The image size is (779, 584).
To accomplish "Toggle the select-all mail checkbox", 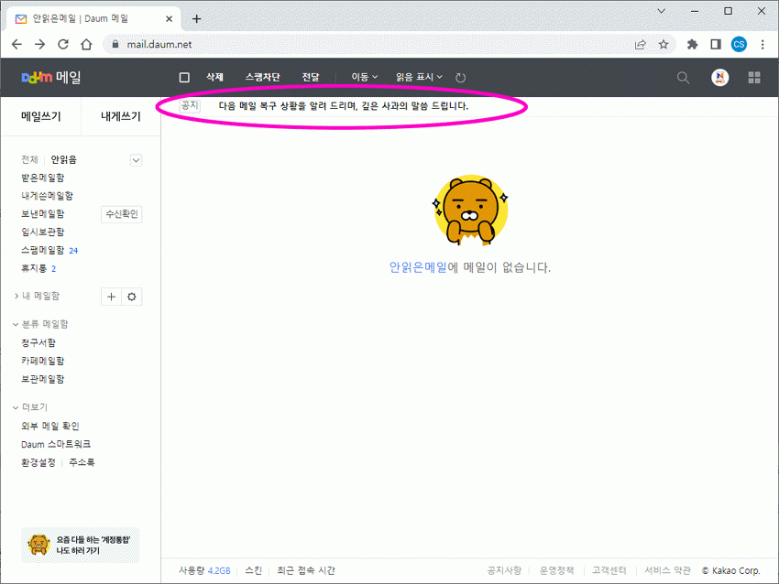I will coord(184,78).
